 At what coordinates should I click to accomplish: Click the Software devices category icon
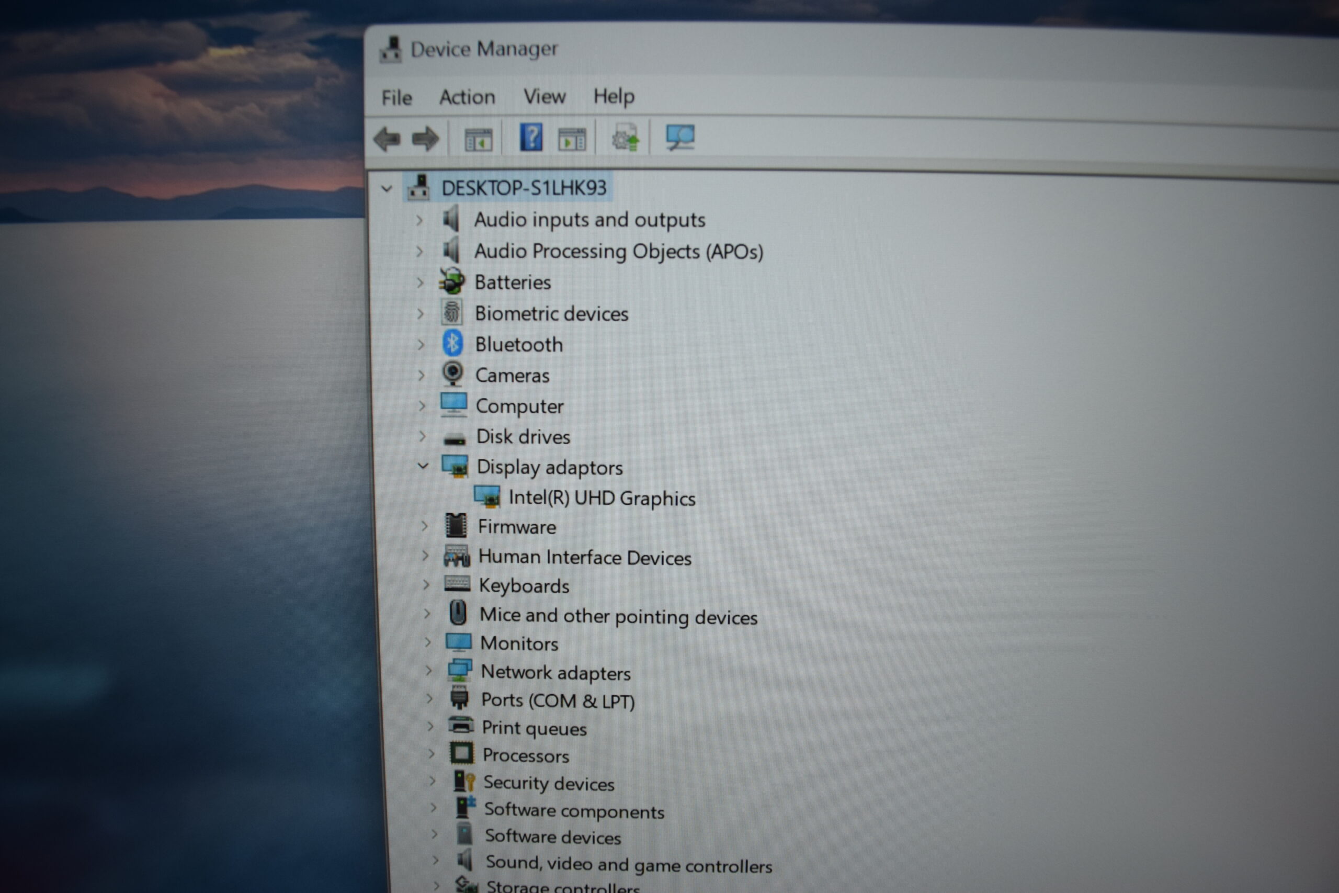464,834
